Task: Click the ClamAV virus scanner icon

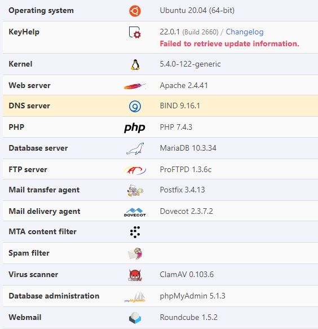Action: click(135, 275)
